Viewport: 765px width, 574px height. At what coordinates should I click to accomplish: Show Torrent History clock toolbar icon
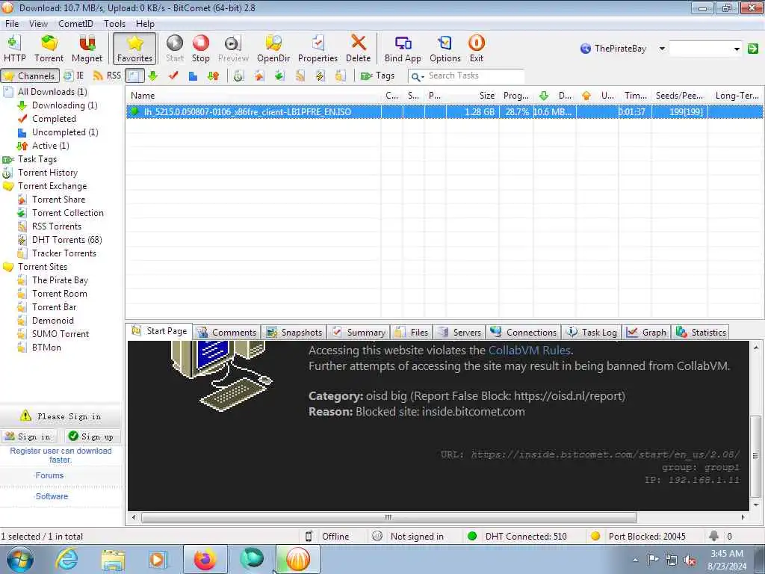click(238, 75)
